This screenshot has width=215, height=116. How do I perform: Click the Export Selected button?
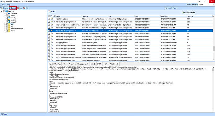189,13
